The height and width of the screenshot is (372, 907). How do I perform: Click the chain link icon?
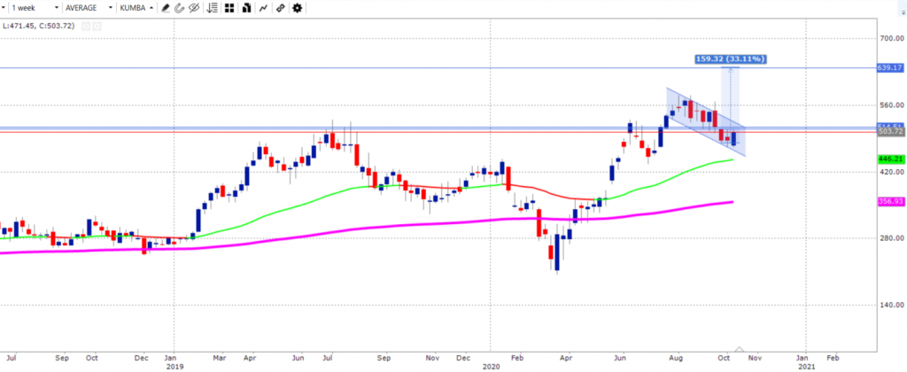[280, 8]
